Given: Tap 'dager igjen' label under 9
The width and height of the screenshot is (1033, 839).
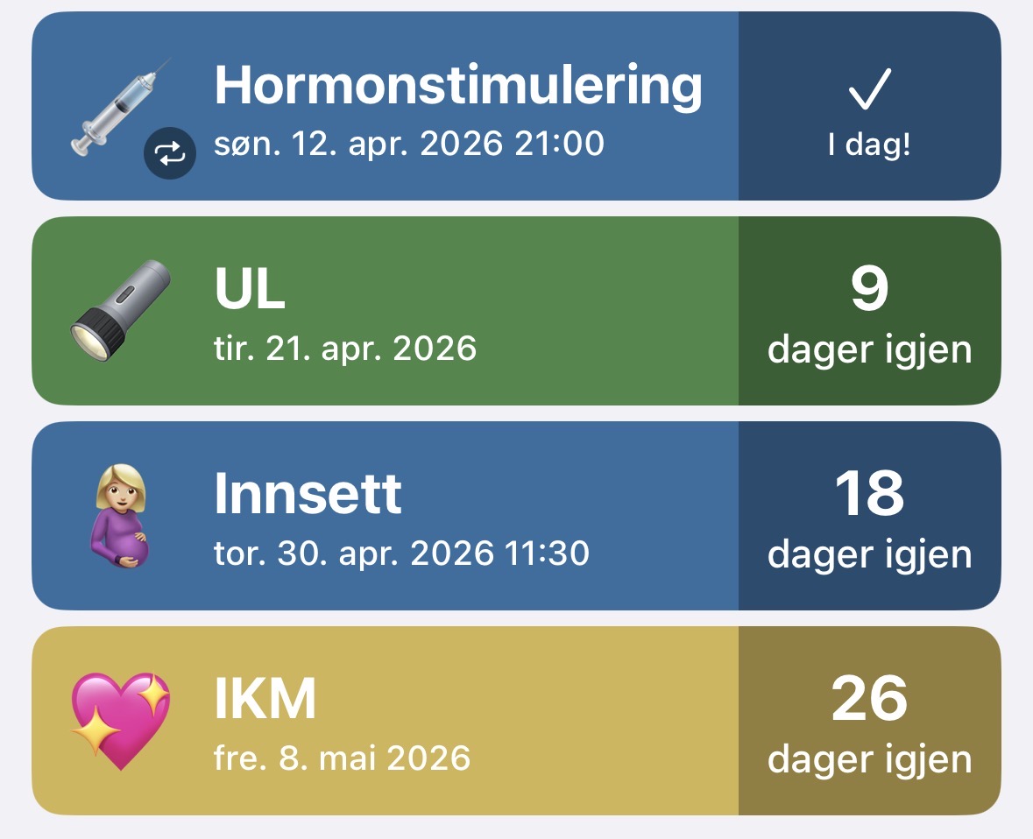Looking at the screenshot, I should click(x=869, y=350).
